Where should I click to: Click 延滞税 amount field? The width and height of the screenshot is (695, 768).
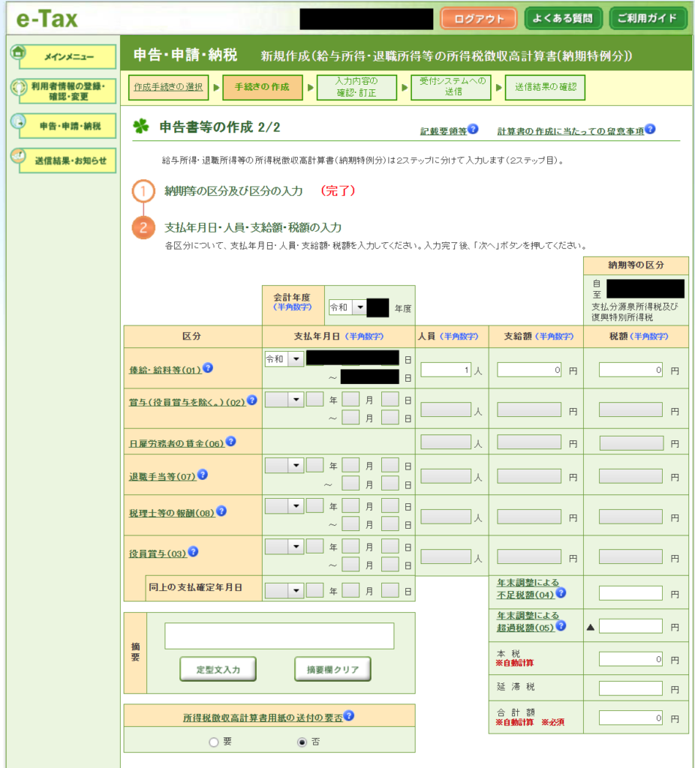pyautogui.click(x=630, y=688)
